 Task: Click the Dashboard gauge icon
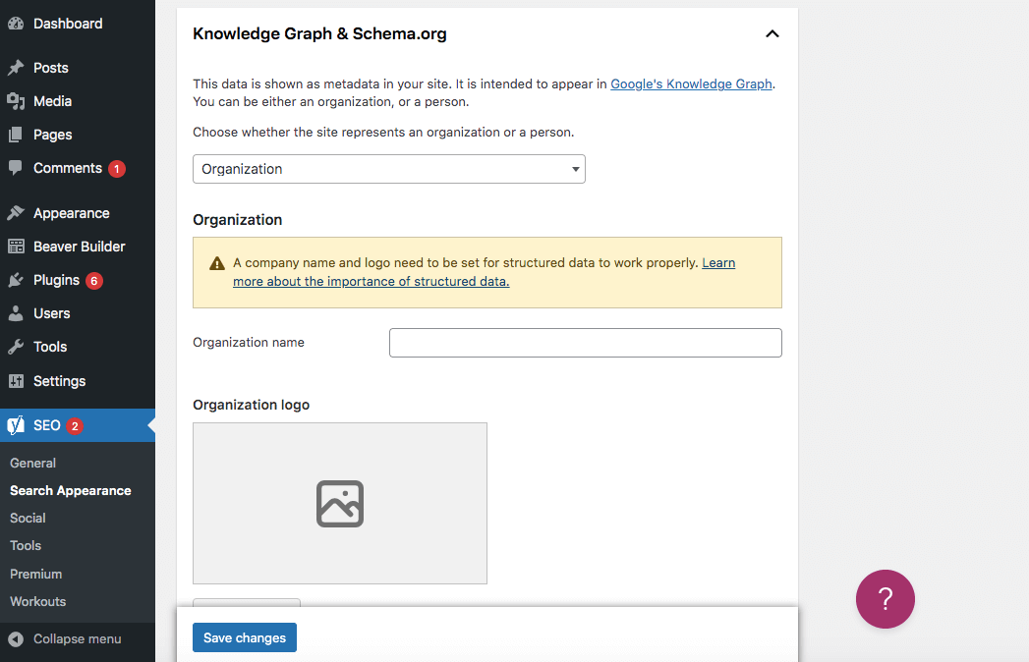pos(16,24)
